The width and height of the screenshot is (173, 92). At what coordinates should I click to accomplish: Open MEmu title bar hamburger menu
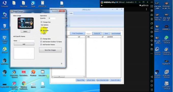tap(136, 2)
